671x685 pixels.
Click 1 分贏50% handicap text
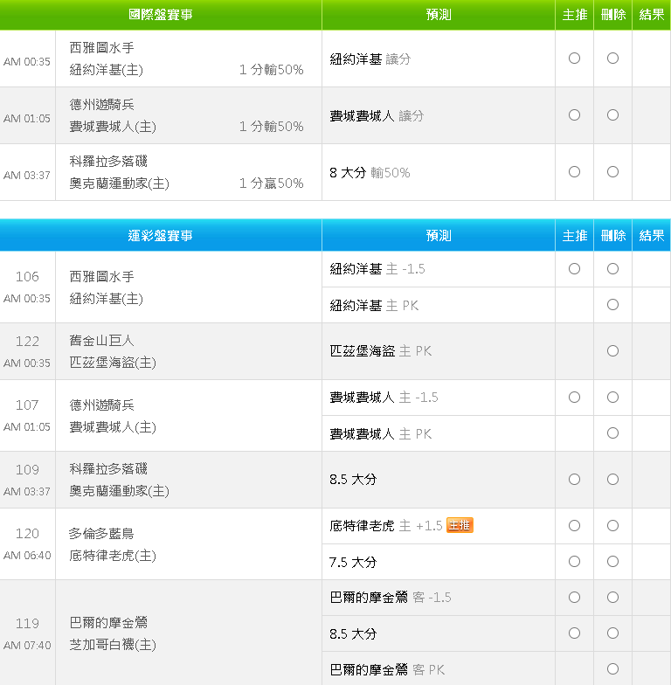click(271, 183)
